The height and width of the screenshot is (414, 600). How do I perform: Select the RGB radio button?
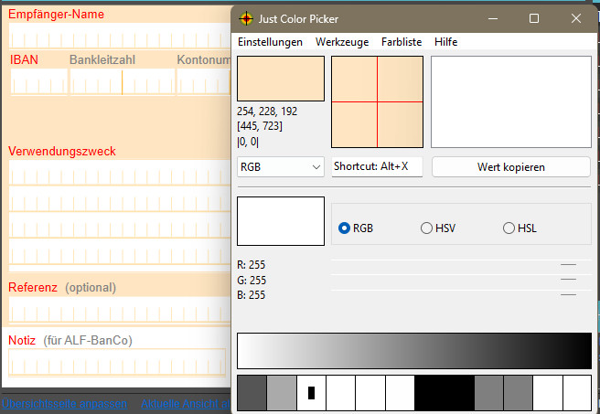345,228
